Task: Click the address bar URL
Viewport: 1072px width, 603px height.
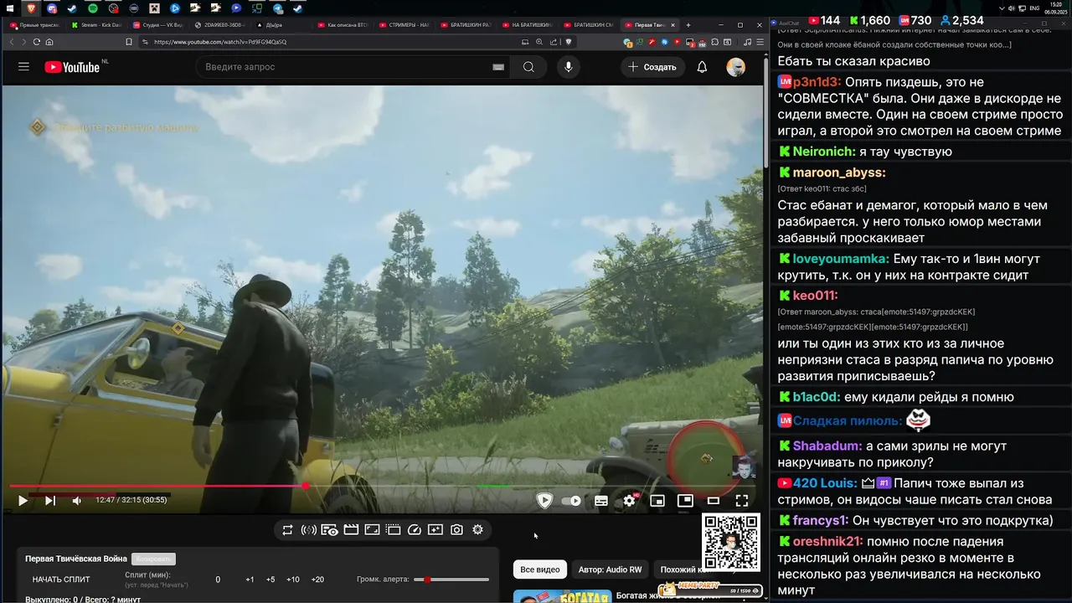Action: [220, 42]
